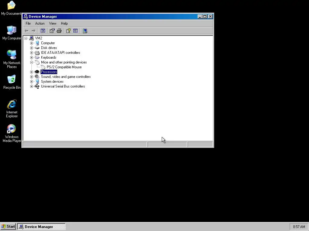Click the Device Manager title bar text
309x231 pixels.
pyautogui.click(x=43, y=17)
